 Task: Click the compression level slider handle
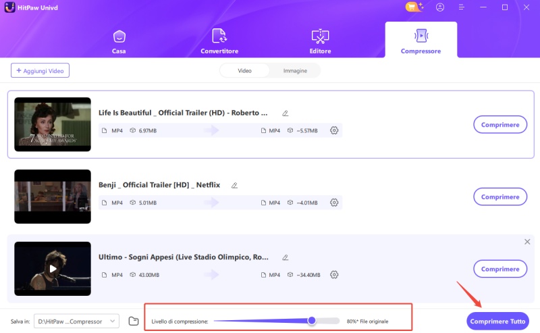point(312,321)
